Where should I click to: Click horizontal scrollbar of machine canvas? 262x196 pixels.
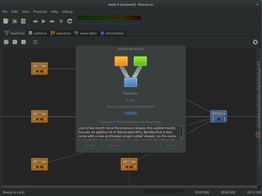tap(129, 187)
